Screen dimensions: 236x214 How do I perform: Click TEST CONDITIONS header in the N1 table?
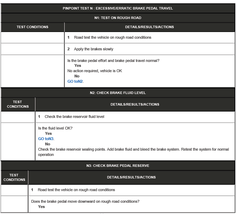pos(32,27)
